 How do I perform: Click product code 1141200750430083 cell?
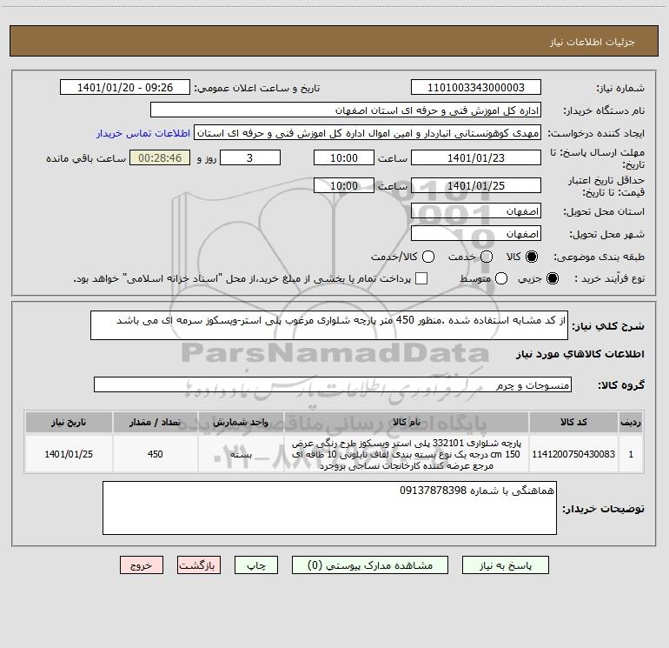pyautogui.click(x=573, y=454)
